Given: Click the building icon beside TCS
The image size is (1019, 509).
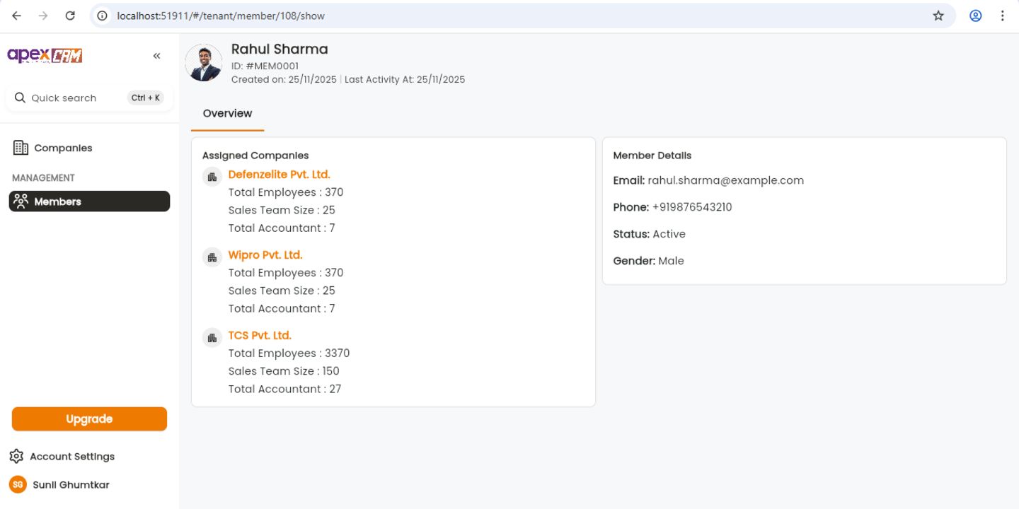Looking at the screenshot, I should coord(212,338).
